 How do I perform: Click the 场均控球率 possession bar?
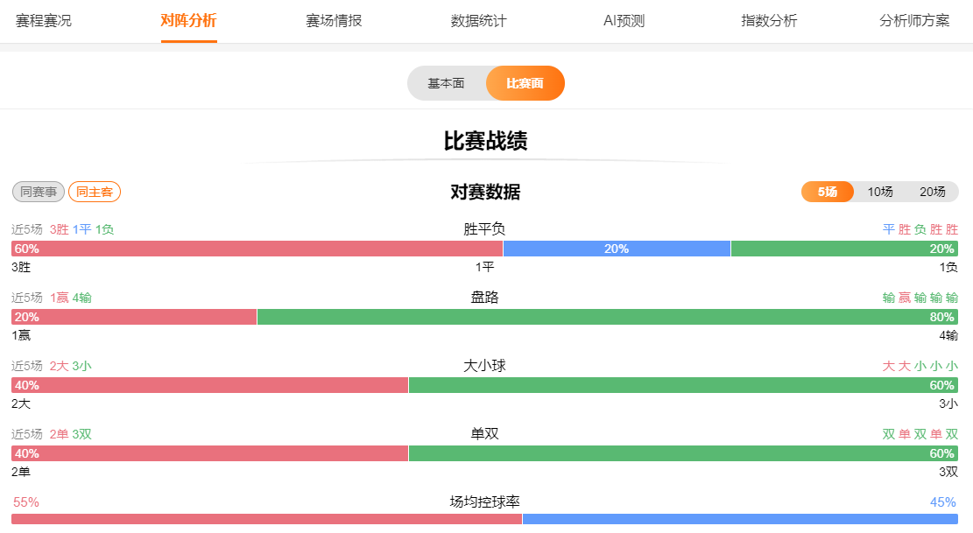point(484,519)
